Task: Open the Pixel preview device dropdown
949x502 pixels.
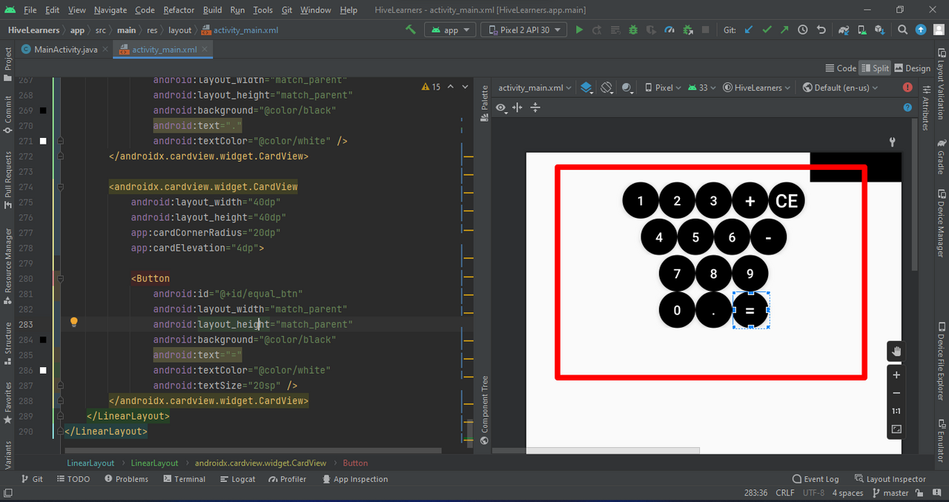Action: [663, 87]
